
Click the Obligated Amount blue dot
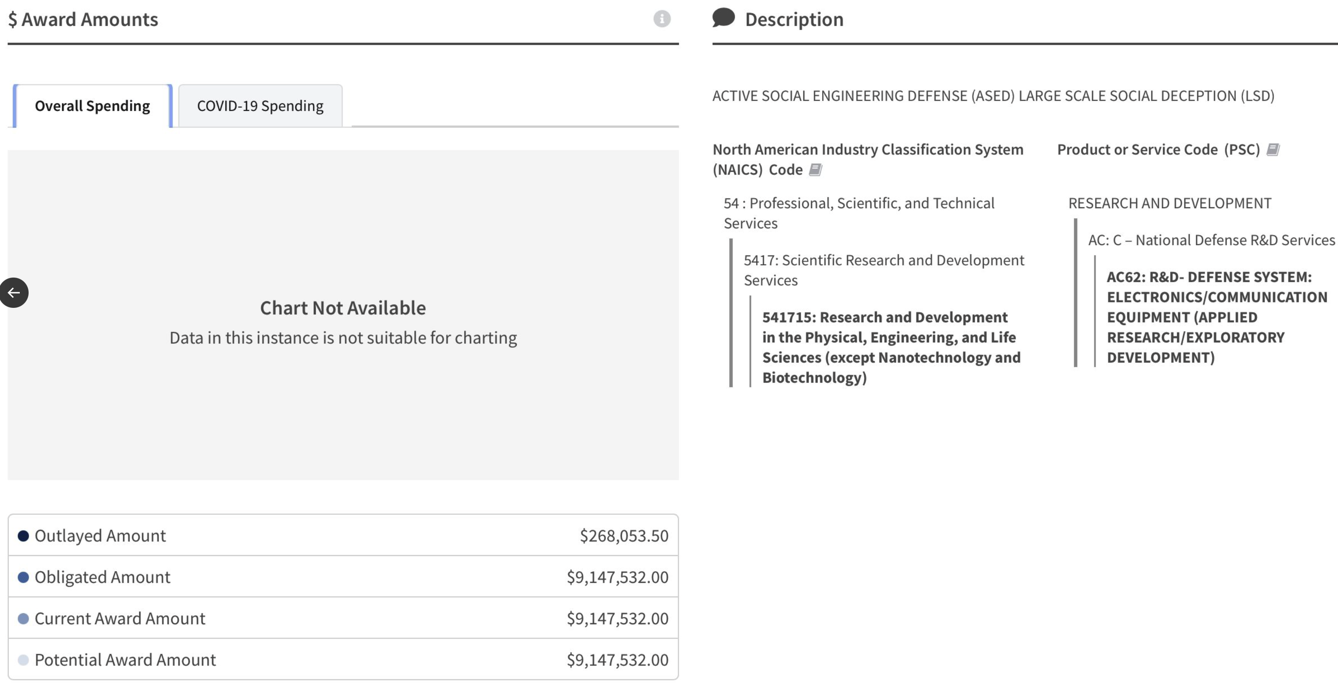[x=24, y=577]
